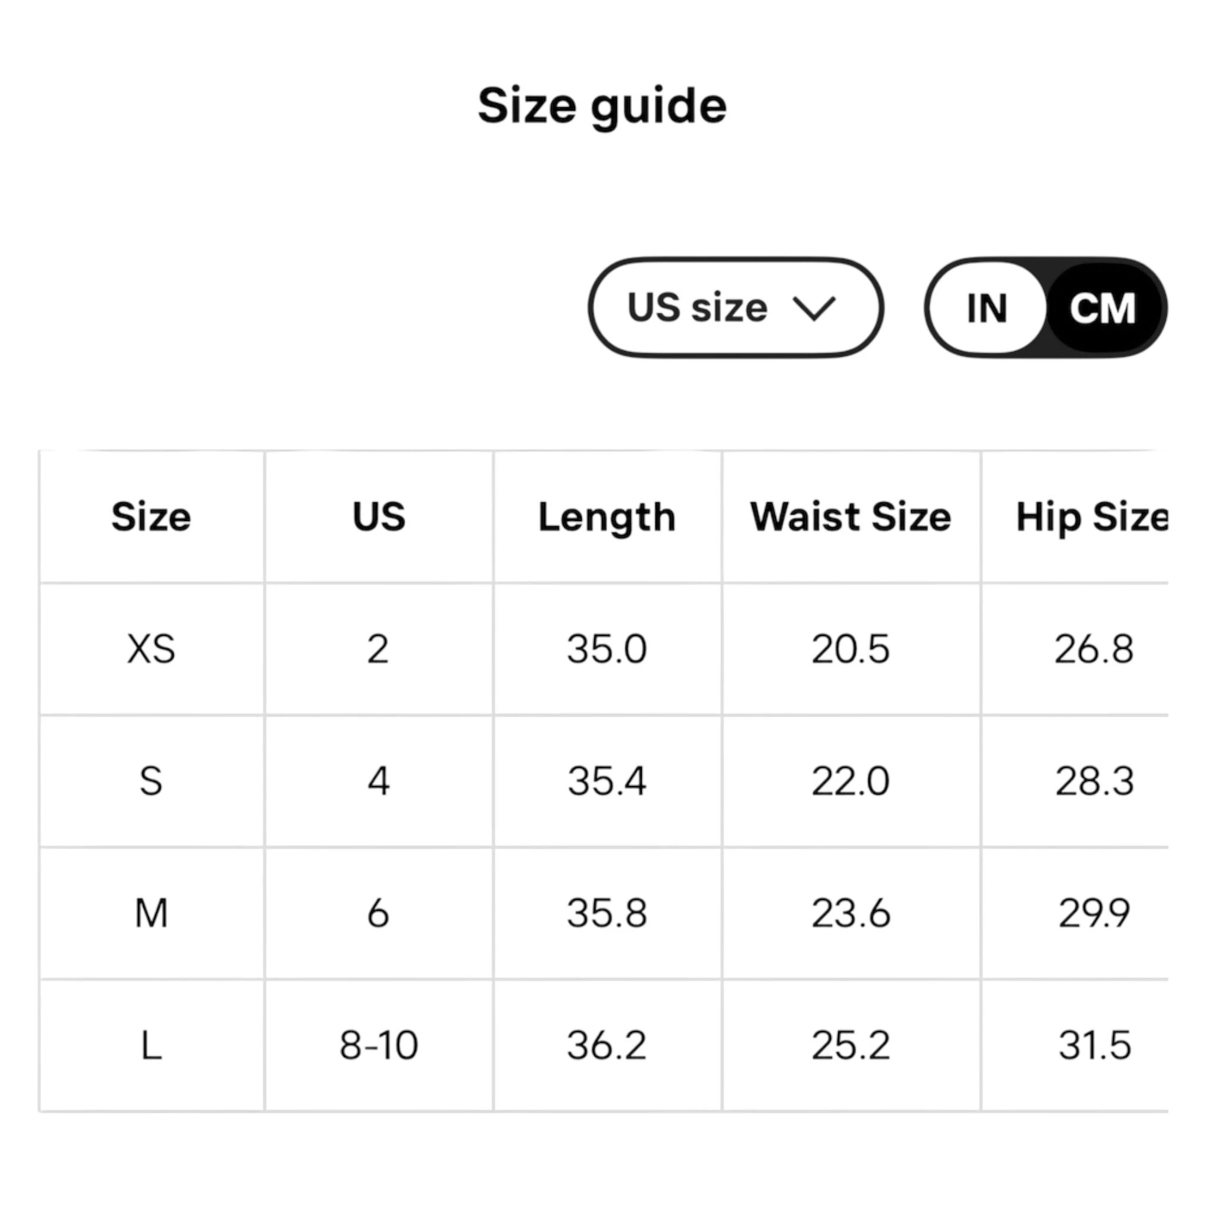This screenshot has height=1206, width=1206.
Task: Click the 25.2 waist size cell
Action: (850, 1046)
